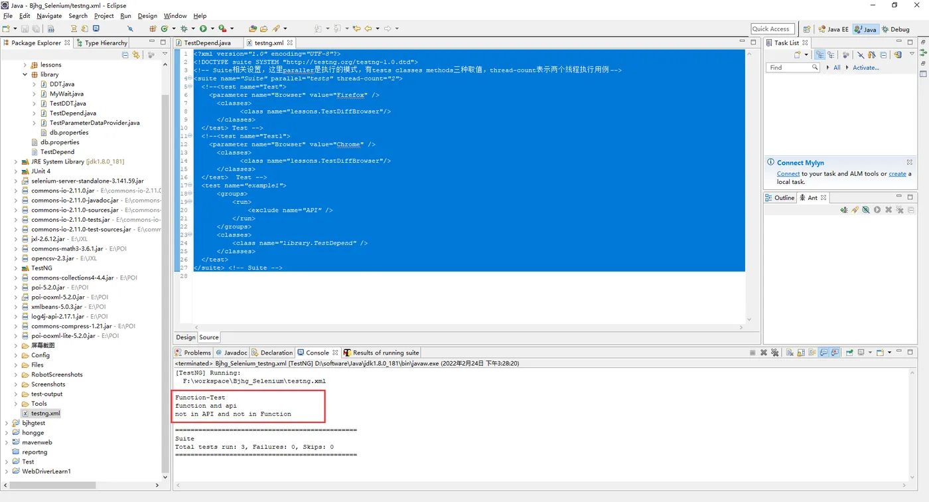Image resolution: width=929 pixels, height=502 pixels.
Task: Toggle Link with Editor in Package Explorer
Action: click(136, 55)
